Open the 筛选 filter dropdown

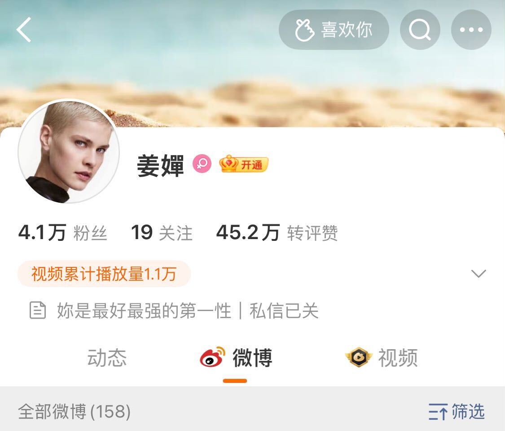pos(457,412)
